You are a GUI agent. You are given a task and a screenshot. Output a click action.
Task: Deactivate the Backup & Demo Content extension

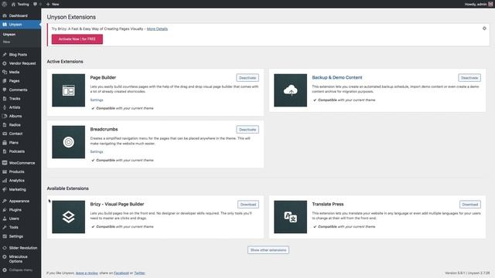[469, 78]
